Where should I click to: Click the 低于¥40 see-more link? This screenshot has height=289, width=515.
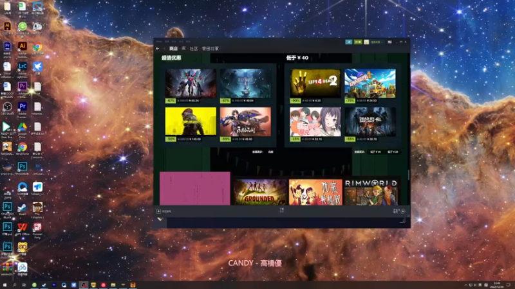click(x=375, y=152)
